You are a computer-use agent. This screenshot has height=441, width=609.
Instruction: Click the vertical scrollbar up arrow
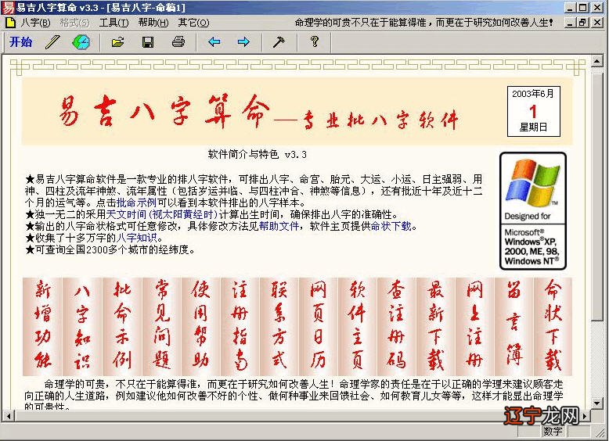[x=597, y=61]
